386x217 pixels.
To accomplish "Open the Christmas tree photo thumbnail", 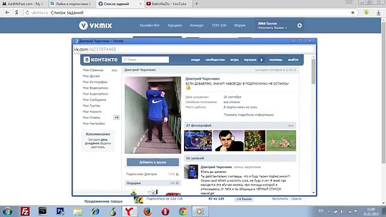I will pyautogui.click(x=255, y=140).
